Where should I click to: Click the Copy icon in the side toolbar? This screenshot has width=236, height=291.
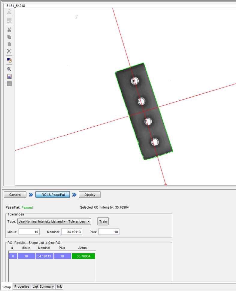pyautogui.click(x=9, y=37)
